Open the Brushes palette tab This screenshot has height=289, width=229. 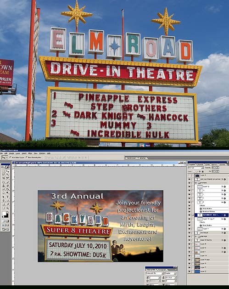[142, 158]
